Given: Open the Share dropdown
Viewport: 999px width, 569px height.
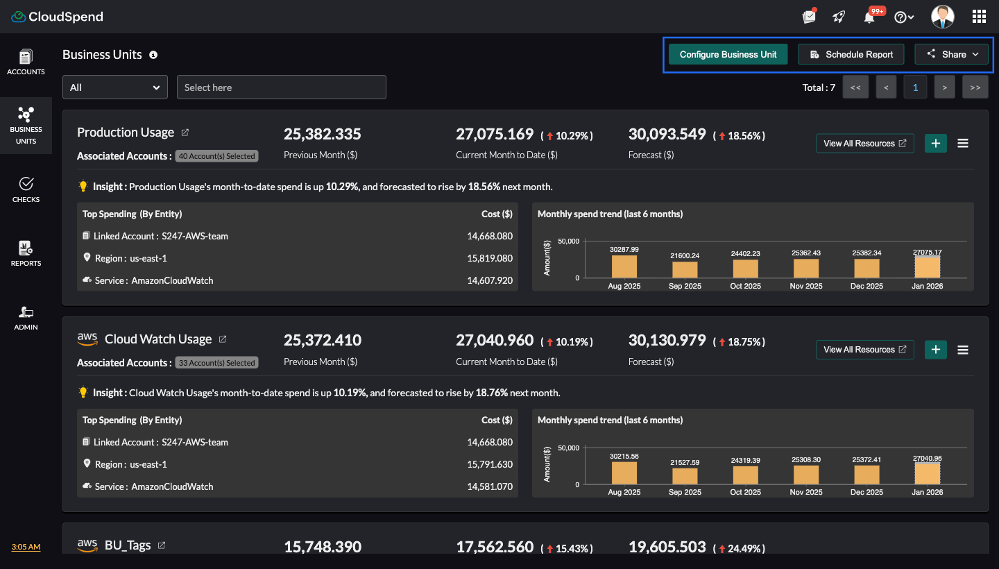Looking at the screenshot, I should (x=951, y=54).
